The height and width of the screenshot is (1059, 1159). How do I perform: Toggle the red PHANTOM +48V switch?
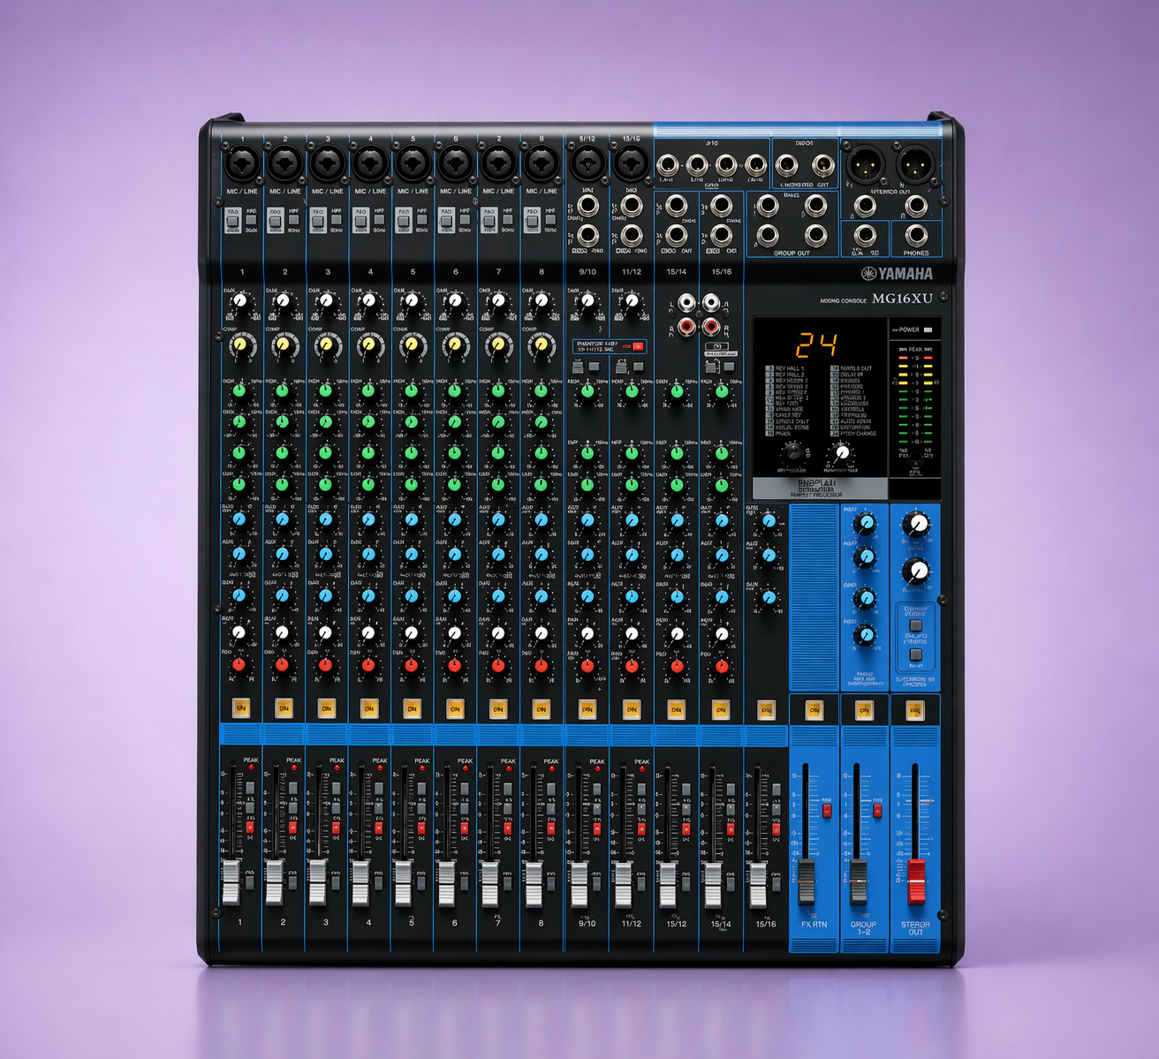click(638, 346)
